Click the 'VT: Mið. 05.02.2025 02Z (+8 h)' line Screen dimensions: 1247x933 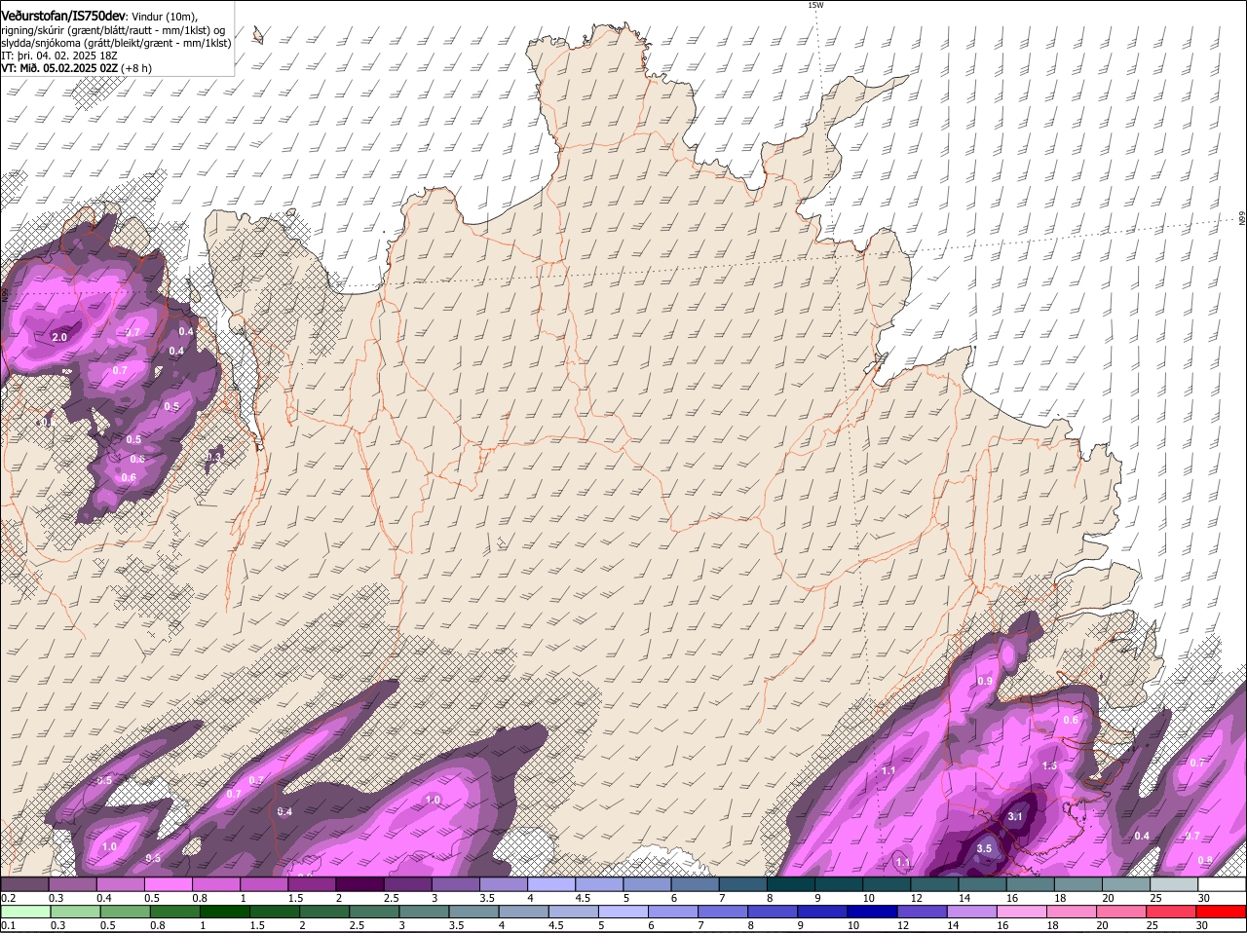click(76, 68)
